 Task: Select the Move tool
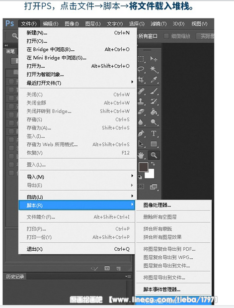pyautogui.click(x=154, y=59)
